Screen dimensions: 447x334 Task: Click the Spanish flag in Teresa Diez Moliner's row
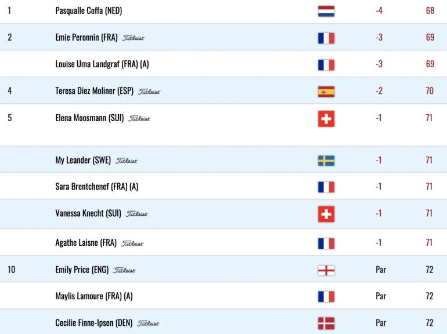[326, 92]
